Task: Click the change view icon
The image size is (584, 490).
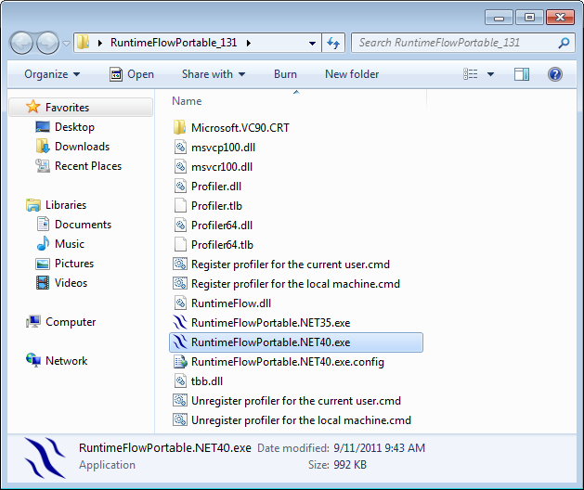Action: [471, 74]
